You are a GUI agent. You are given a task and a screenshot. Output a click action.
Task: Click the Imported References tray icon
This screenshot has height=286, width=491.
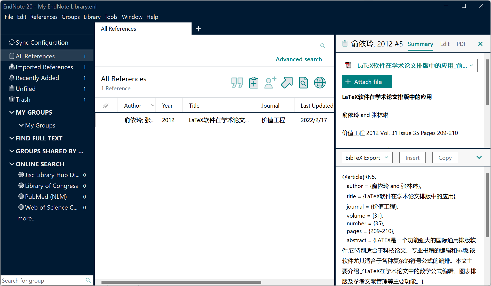tap(12, 67)
